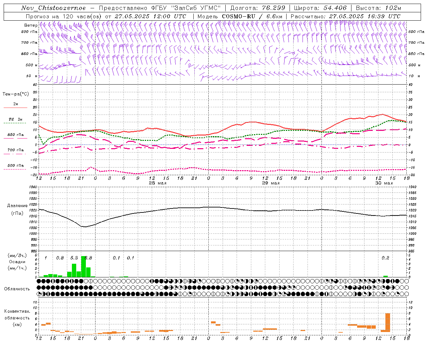Image resolution: width=426 pixels, height=341 pixels.
Task: Click the tall orange convective cloud bar
Action: coord(388,323)
